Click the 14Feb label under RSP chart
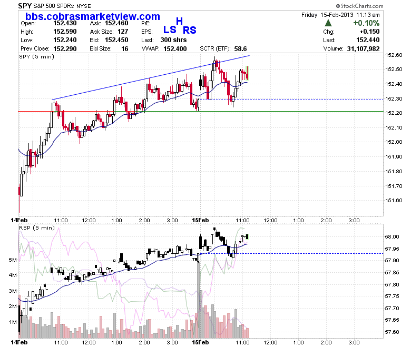This screenshot has height=347, width=411. [19, 342]
